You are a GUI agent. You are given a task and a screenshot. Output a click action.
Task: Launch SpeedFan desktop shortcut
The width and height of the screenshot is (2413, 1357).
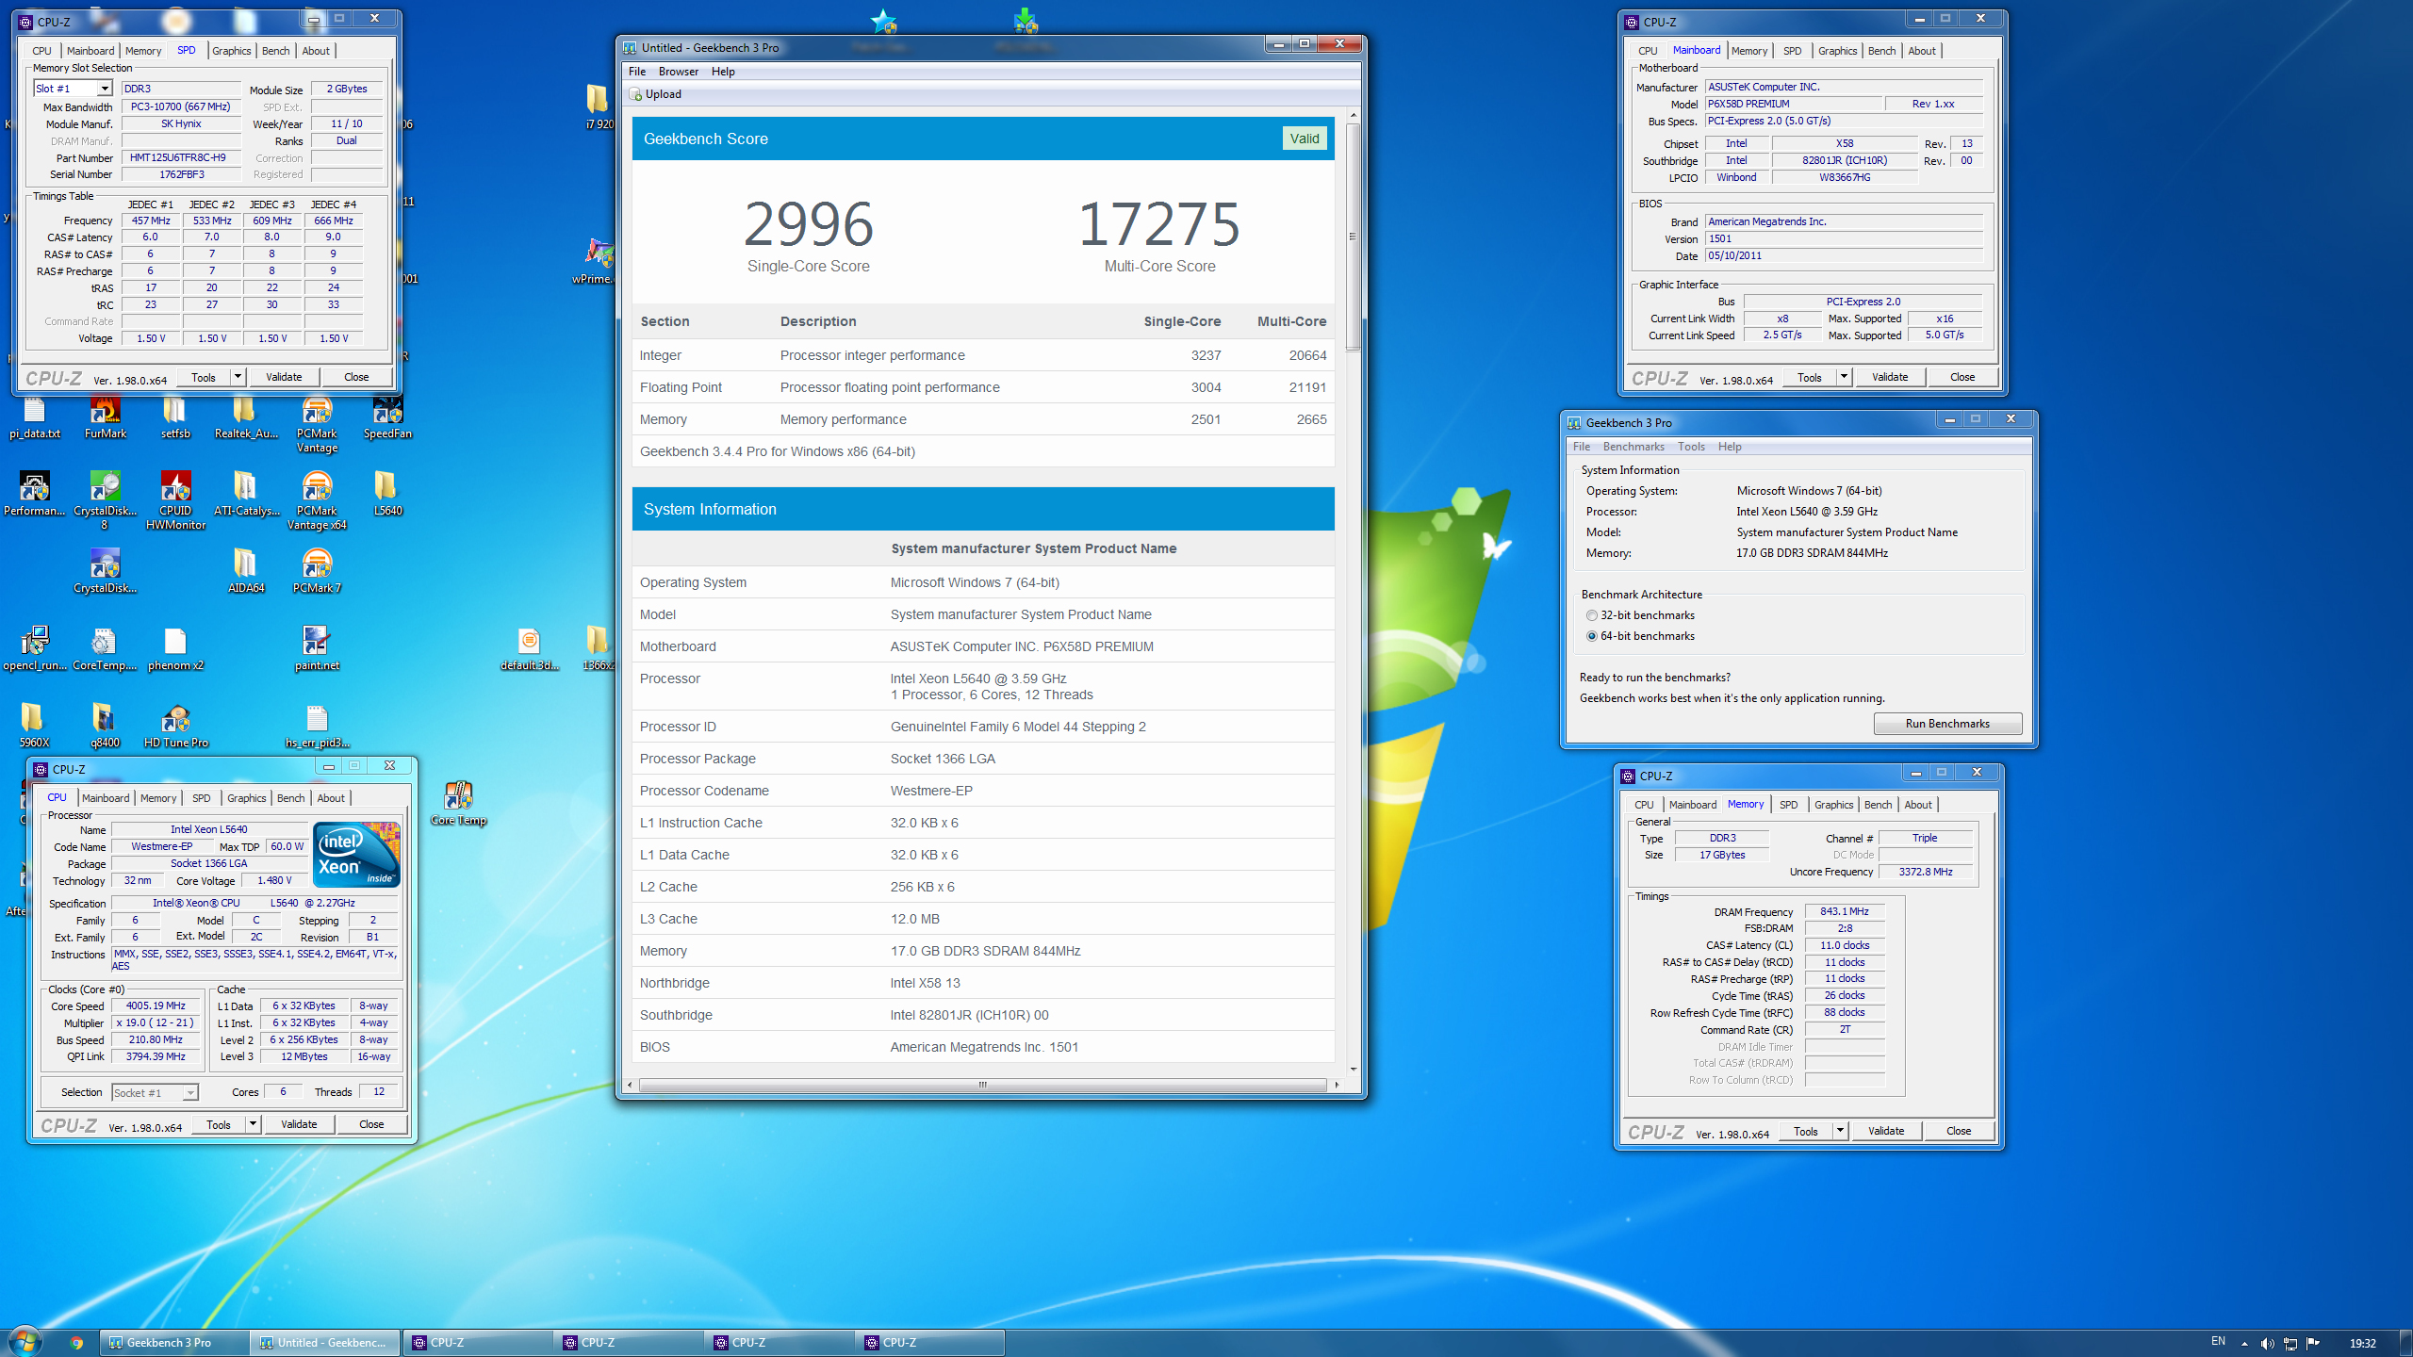pos(387,417)
